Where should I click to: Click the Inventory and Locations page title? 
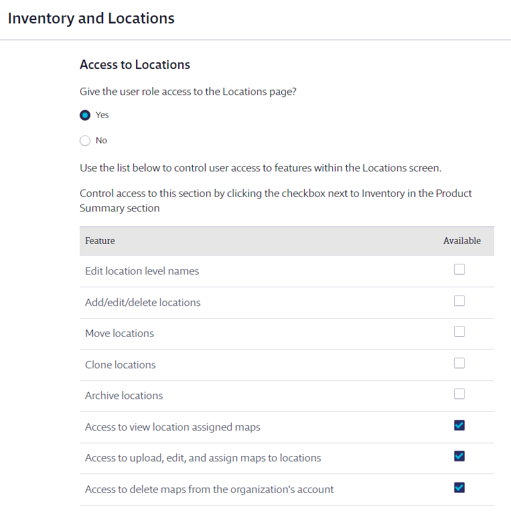(x=91, y=18)
